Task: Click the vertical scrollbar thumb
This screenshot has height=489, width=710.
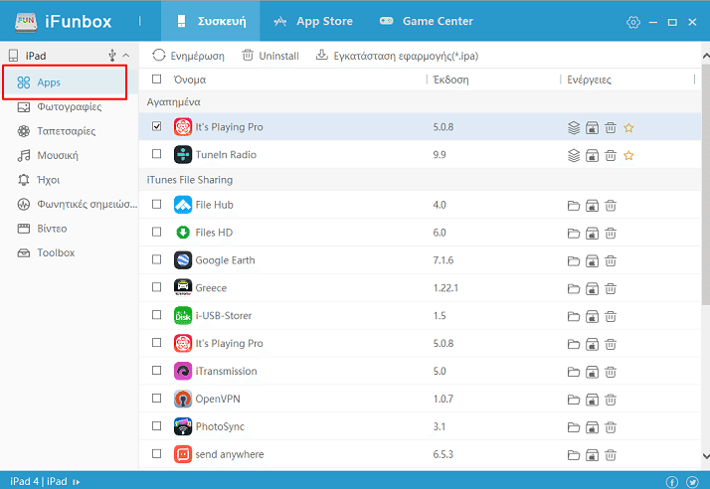Action: point(705,185)
